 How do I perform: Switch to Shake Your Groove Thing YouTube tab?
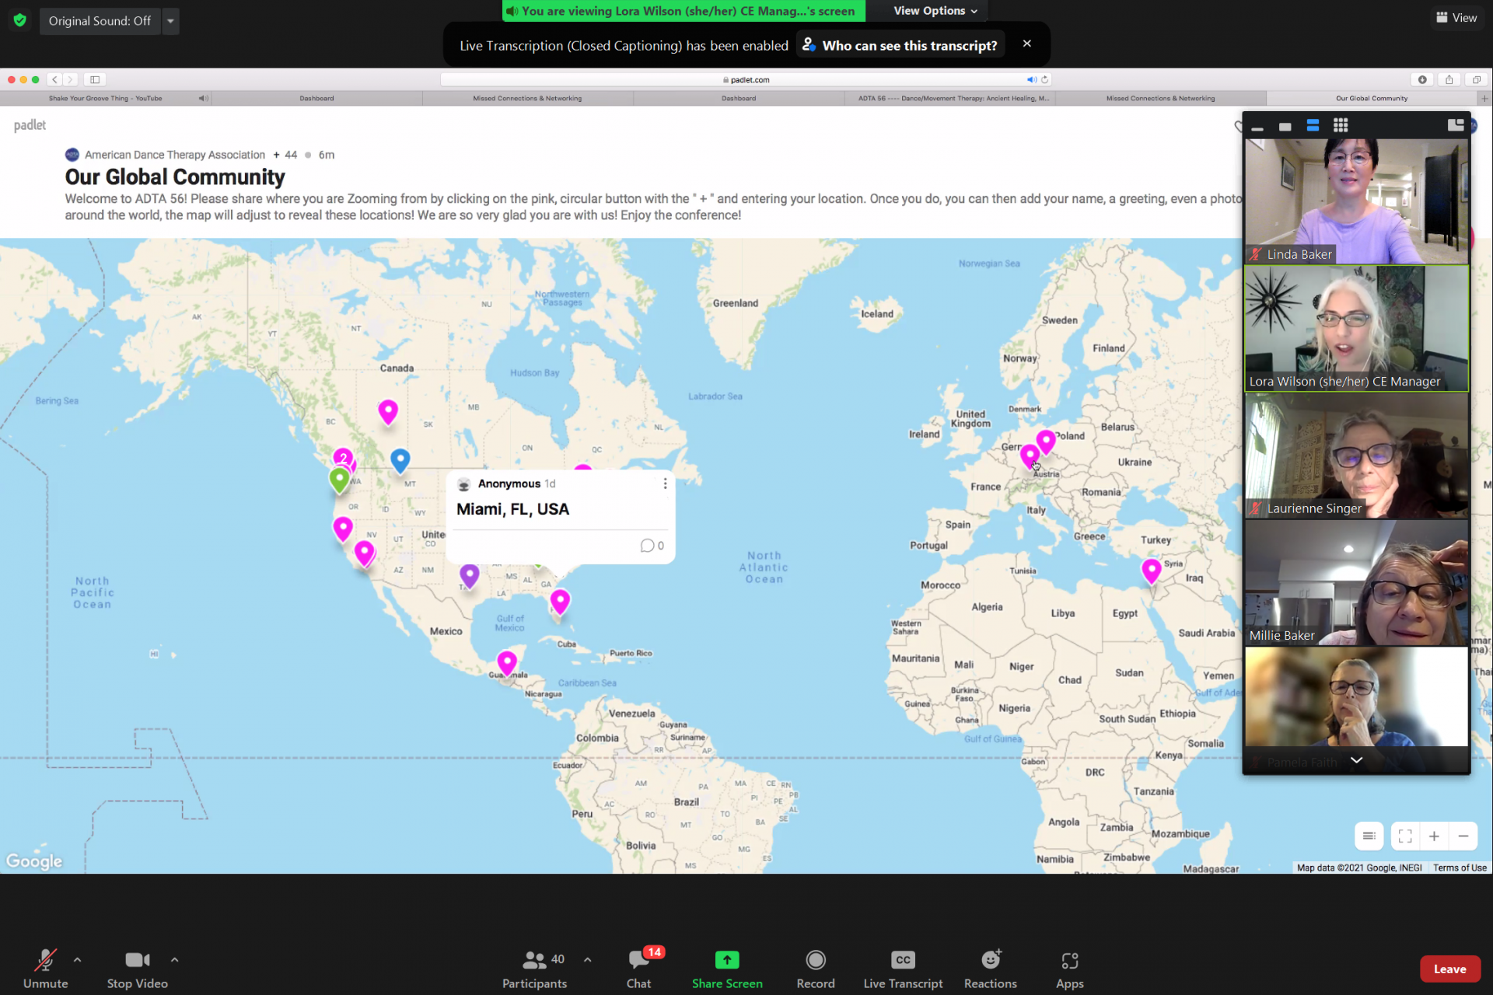[x=105, y=99]
